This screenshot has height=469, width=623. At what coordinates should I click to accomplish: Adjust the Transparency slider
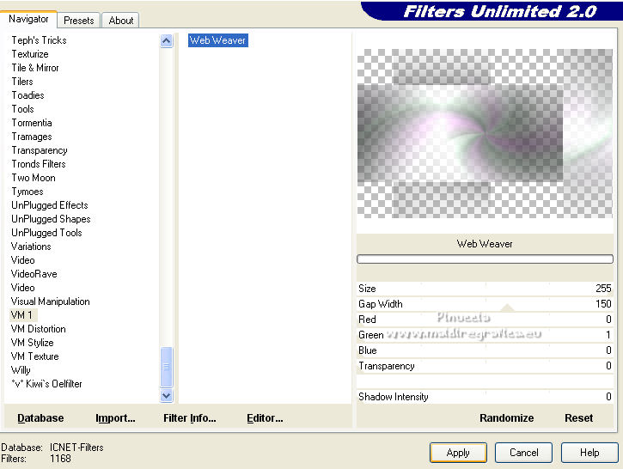(x=485, y=366)
